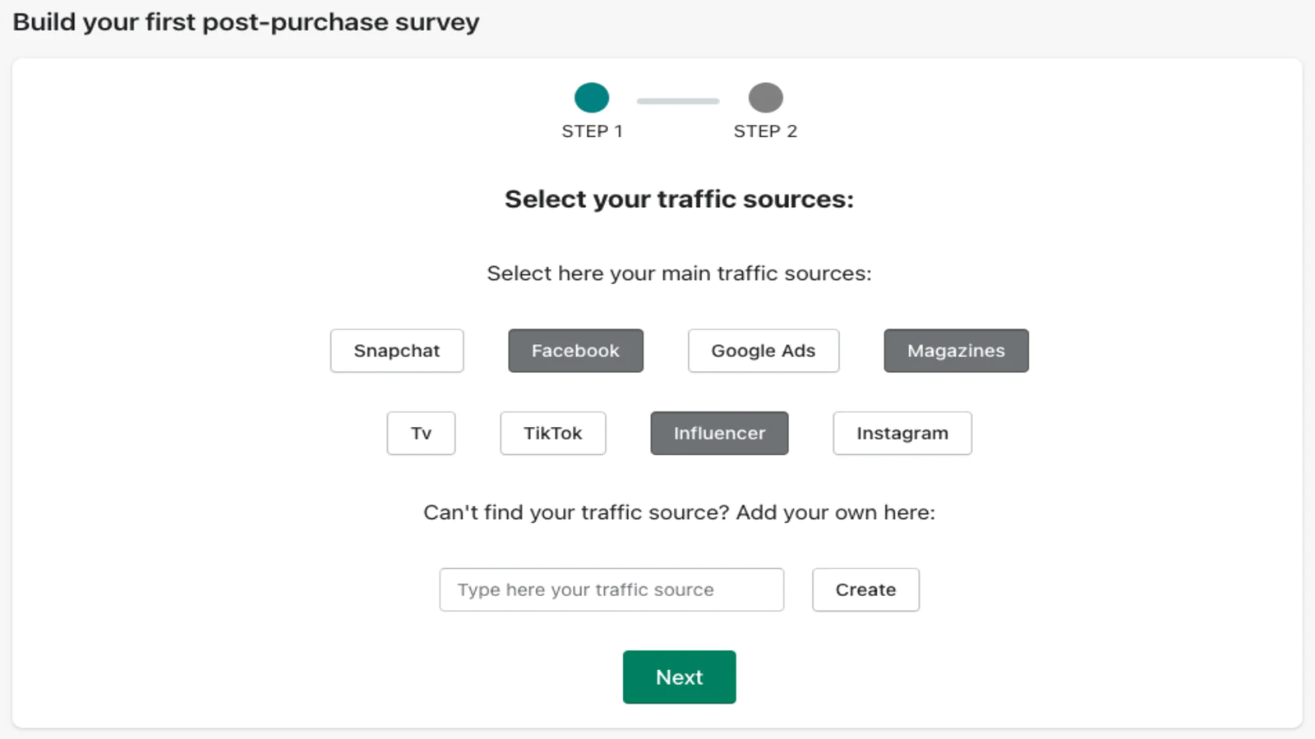This screenshot has height=739, width=1315.
Task: Deselect the Influencer traffic source
Action: [719, 434]
